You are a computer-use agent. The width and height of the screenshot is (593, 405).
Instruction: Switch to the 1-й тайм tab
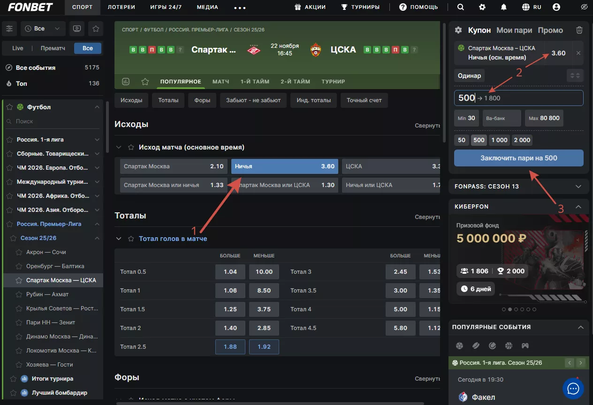tap(255, 82)
